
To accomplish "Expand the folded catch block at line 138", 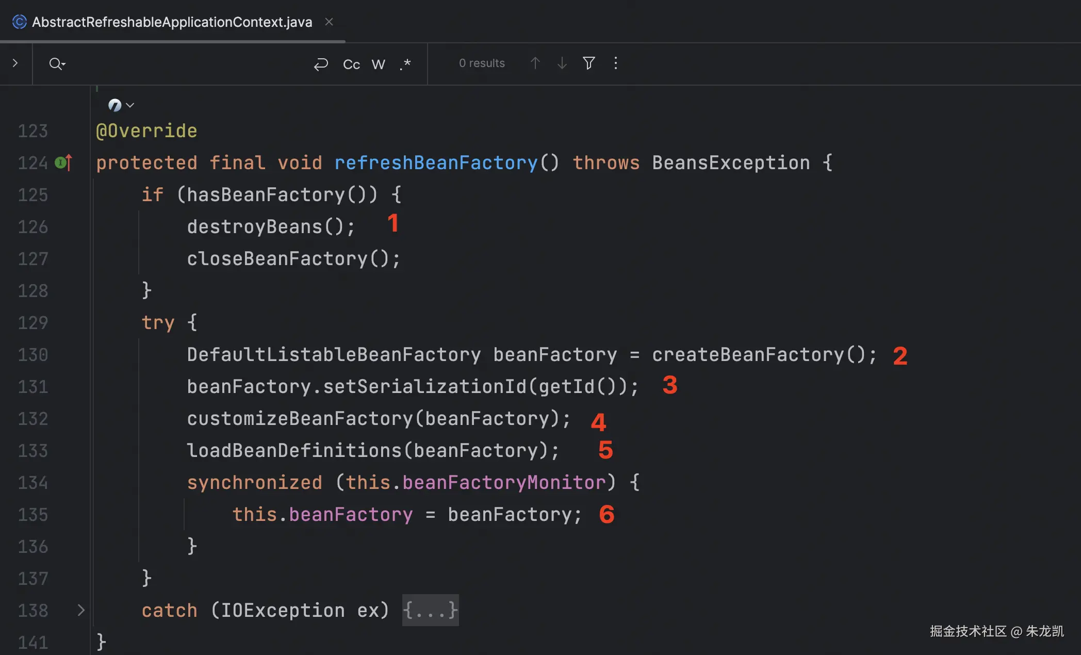I will (81, 610).
